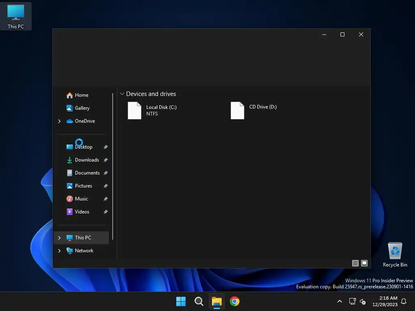
Task: Click the navigation pane scrollbar
Action: [x=113, y=166]
